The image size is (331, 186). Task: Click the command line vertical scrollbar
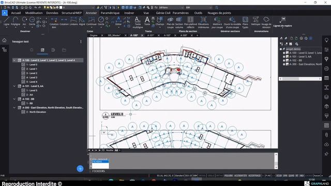coord(276,161)
